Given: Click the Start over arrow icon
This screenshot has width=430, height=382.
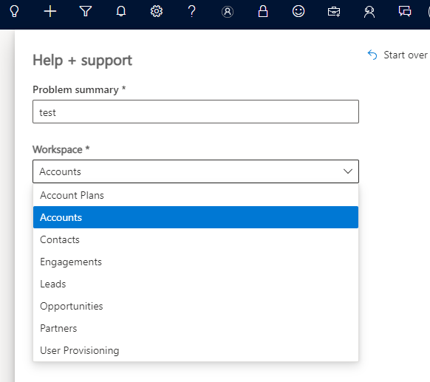Looking at the screenshot, I should point(372,55).
